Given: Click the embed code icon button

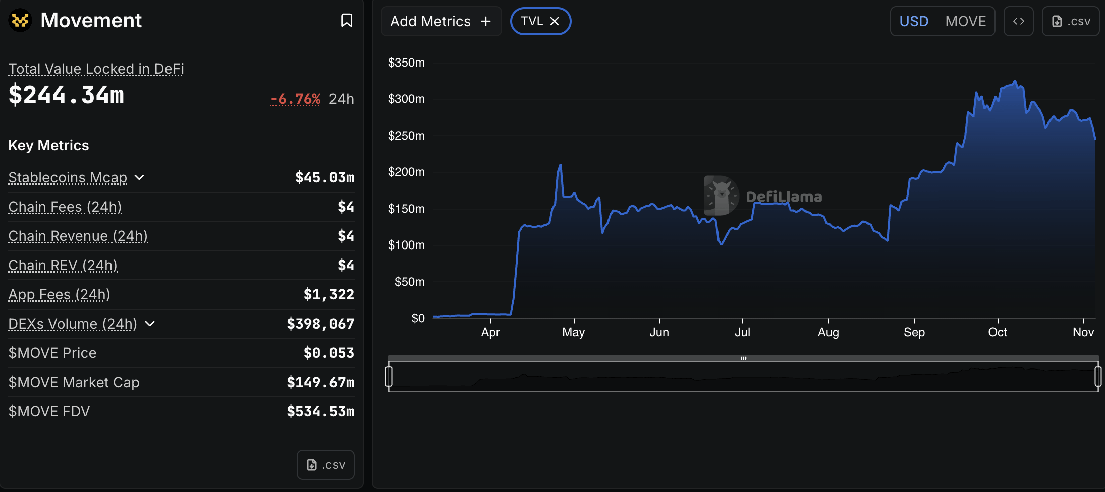Looking at the screenshot, I should pos(1018,21).
